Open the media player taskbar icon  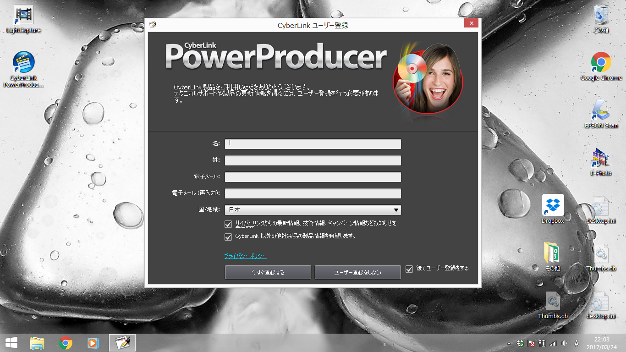(93, 343)
